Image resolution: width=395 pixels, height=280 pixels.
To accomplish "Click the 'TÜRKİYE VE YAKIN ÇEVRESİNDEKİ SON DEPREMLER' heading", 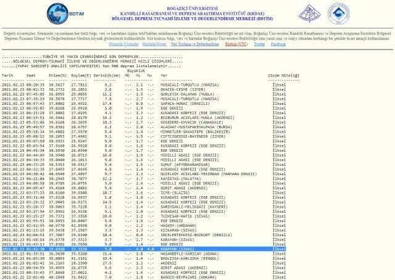I will 91,57.
